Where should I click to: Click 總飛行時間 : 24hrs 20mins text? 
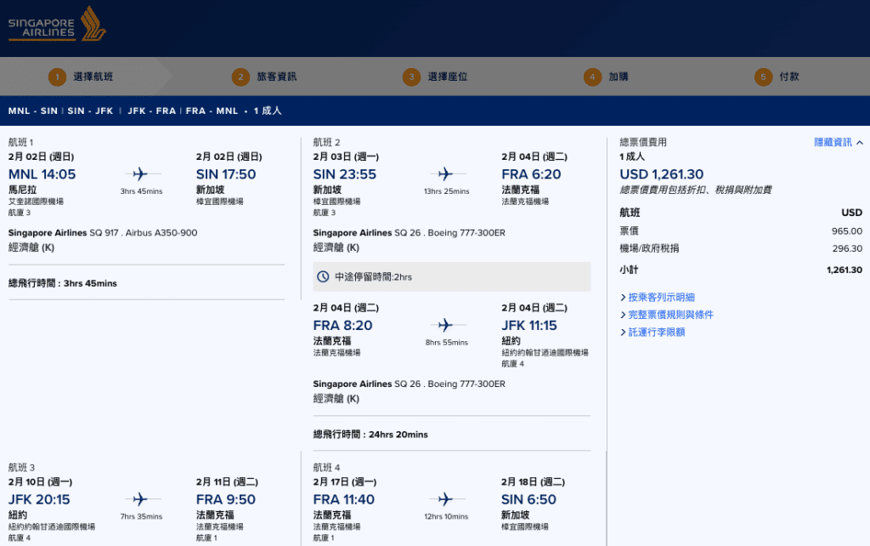point(370,435)
